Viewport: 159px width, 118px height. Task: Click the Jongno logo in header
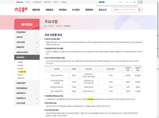pos(21,10)
